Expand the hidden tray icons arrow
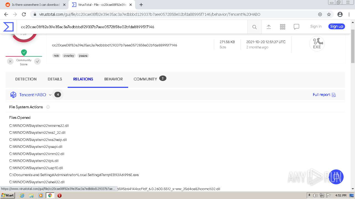The image size is (355, 199). tap(310, 195)
